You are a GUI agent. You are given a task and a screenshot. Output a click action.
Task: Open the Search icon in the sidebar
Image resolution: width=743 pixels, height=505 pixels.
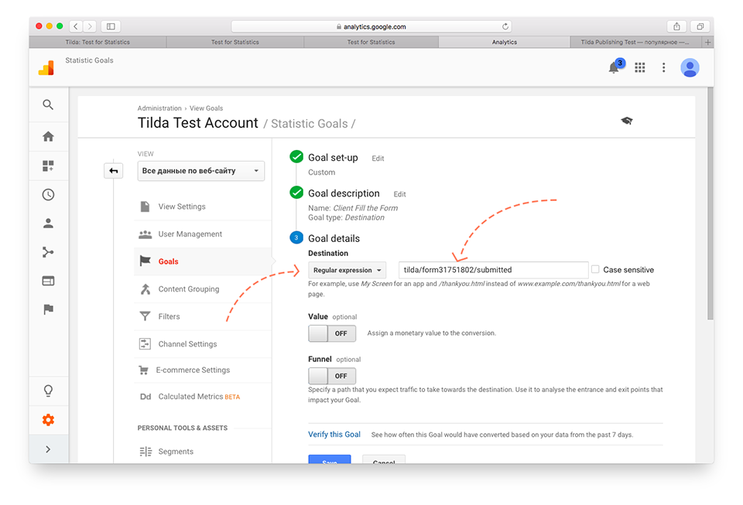[48, 104]
